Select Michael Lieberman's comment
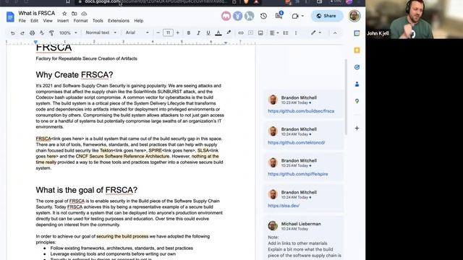Screen dimensions: 463x260 (x=304, y=239)
